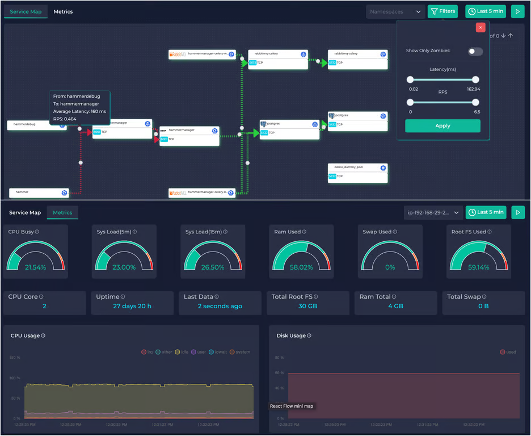Image resolution: width=531 pixels, height=436 pixels.
Task: Click the right handle of the Latency slider
Action: click(475, 79)
